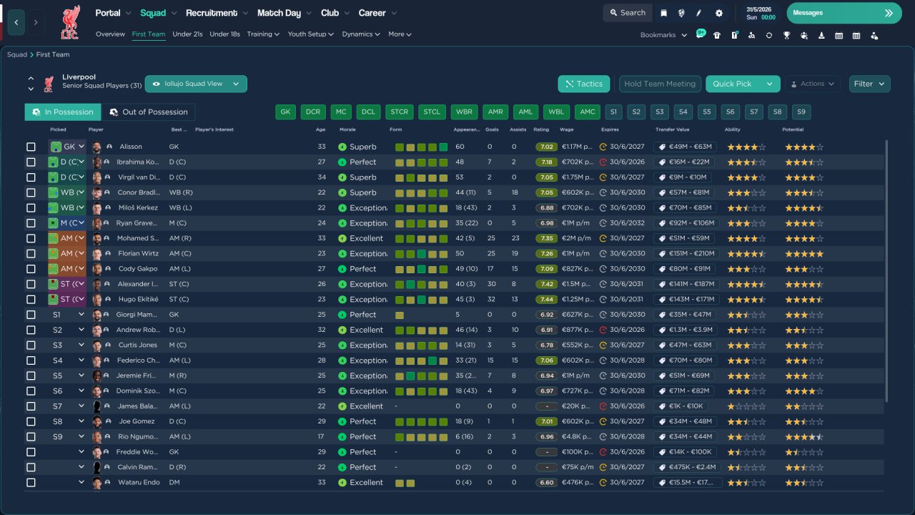Select checkbox next to Wataru Endo
This screenshot has height=515, width=915.
tap(31, 482)
